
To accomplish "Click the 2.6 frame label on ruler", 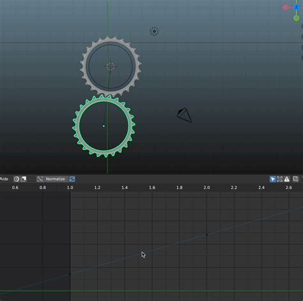I will click(x=288, y=188).
